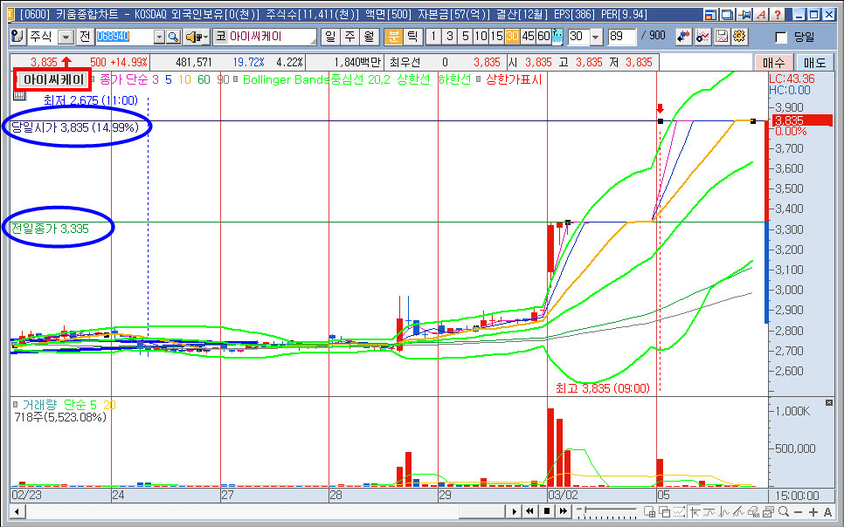Select the 60 minute interval
This screenshot has height=527, width=844.
point(543,37)
